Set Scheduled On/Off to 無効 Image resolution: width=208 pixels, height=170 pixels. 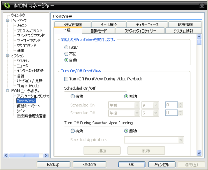tap(126, 96)
